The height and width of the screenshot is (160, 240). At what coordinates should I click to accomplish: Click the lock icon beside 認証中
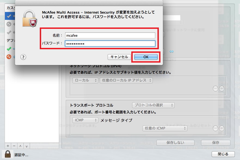(x=8, y=154)
